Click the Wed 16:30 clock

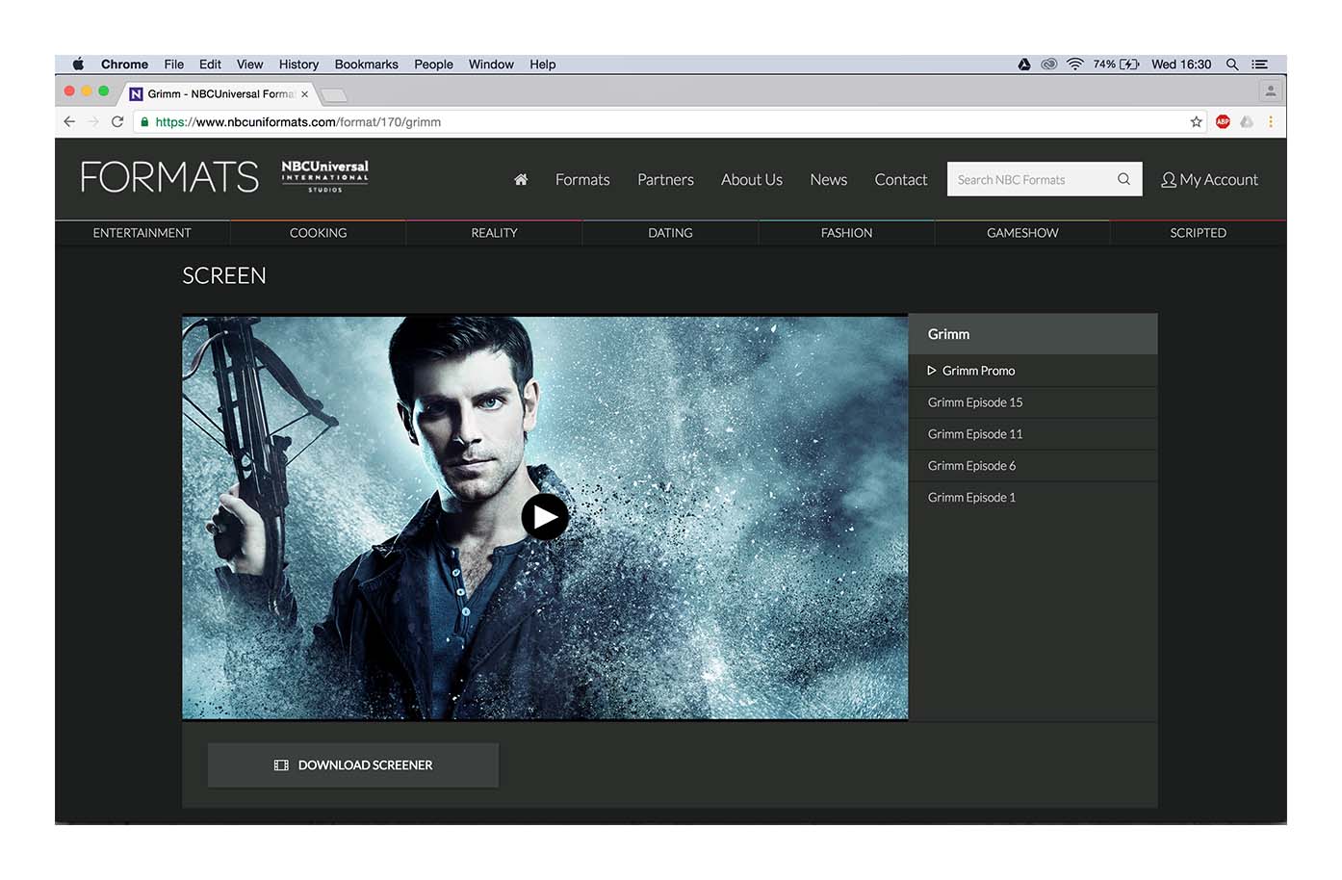[x=1181, y=65]
